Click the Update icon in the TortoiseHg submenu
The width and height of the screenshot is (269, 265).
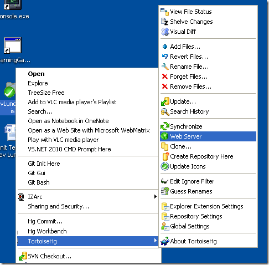(x=165, y=101)
